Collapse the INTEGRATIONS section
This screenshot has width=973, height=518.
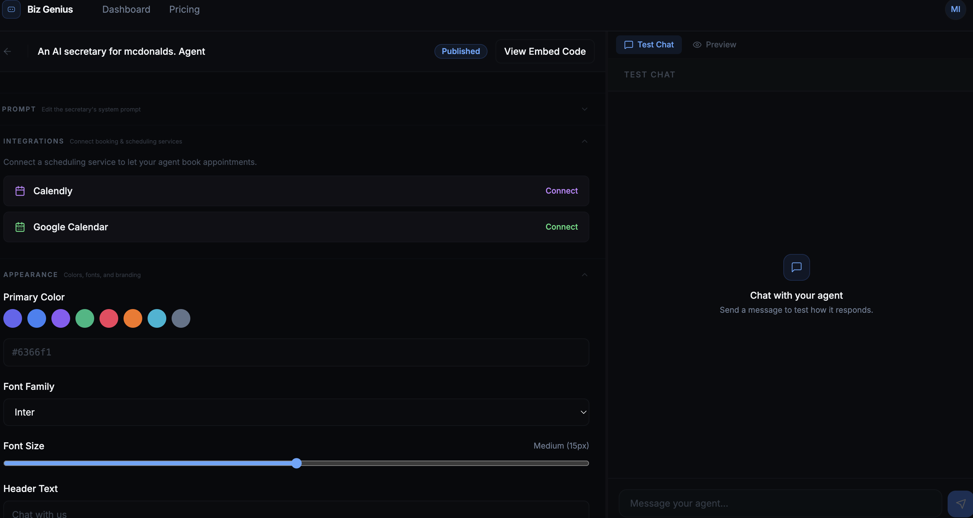coord(584,141)
